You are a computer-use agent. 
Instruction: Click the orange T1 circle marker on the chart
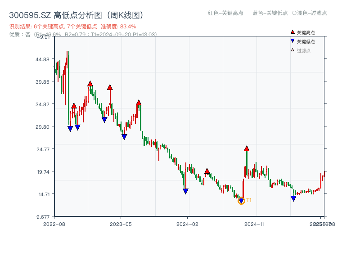pyautogui.click(x=241, y=201)
